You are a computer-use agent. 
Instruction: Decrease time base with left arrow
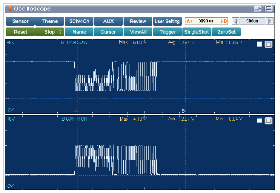coord(236,21)
